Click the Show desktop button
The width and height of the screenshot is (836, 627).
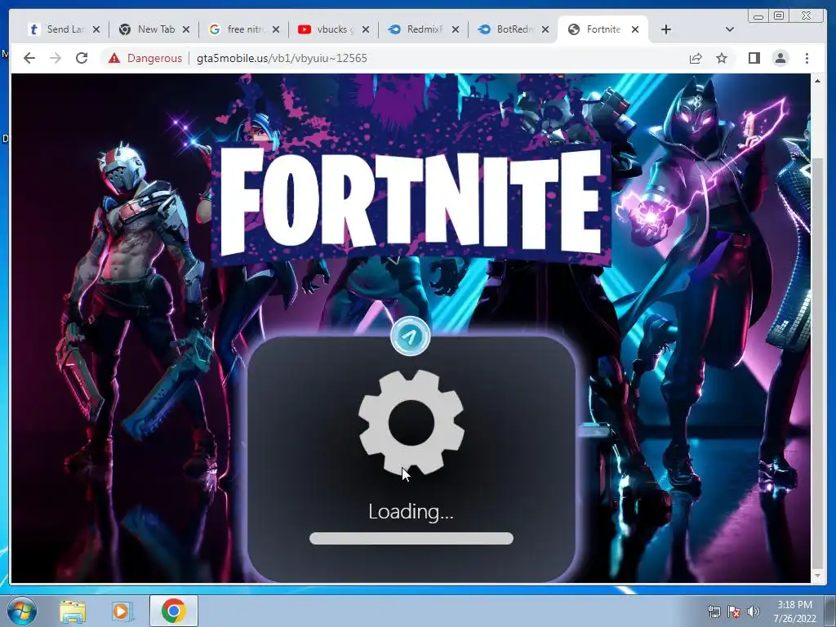(830, 611)
